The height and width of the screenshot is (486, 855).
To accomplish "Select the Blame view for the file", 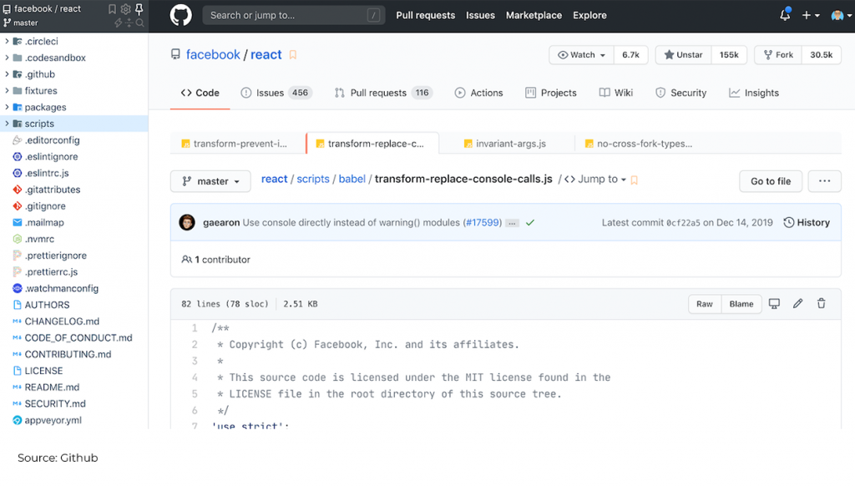I will pyautogui.click(x=741, y=304).
